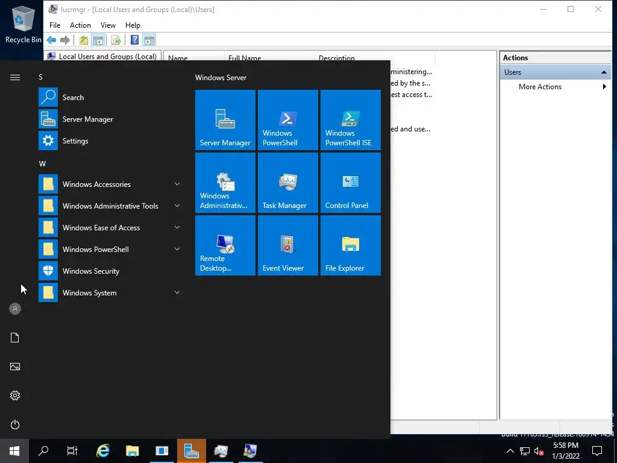Open the Pictures icon in Start sidebar
617x463 pixels.
pyautogui.click(x=15, y=367)
